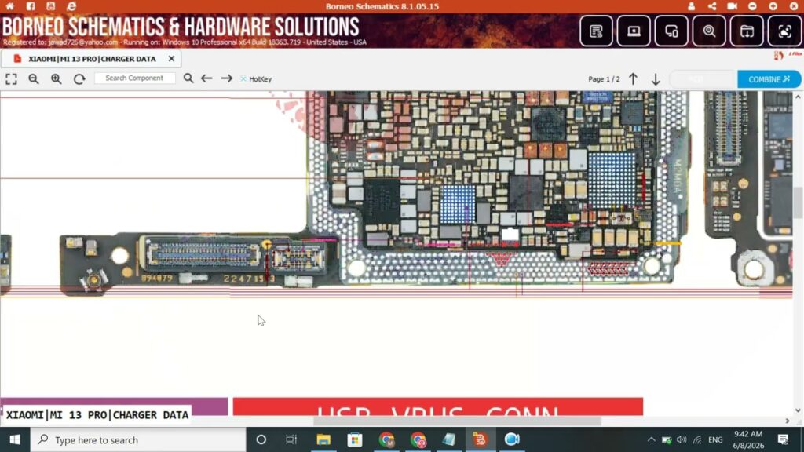The width and height of the screenshot is (804, 452).
Task: Rotate the schematic view
Action: [x=79, y=79]
